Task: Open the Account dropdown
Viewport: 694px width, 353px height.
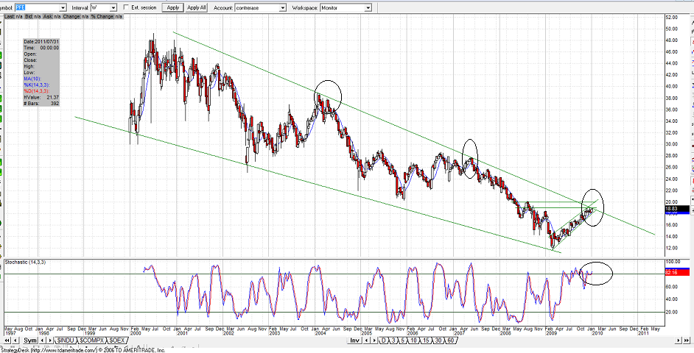Action: pos(282,7)
